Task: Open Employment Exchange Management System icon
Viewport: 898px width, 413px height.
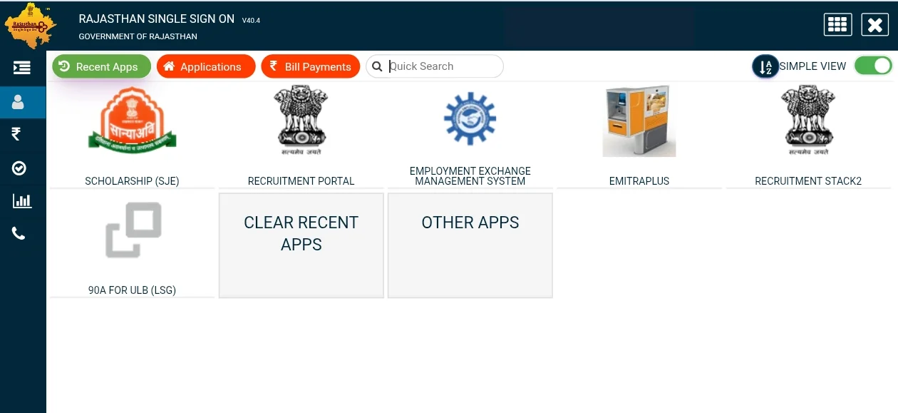Action: coord(470,118)
